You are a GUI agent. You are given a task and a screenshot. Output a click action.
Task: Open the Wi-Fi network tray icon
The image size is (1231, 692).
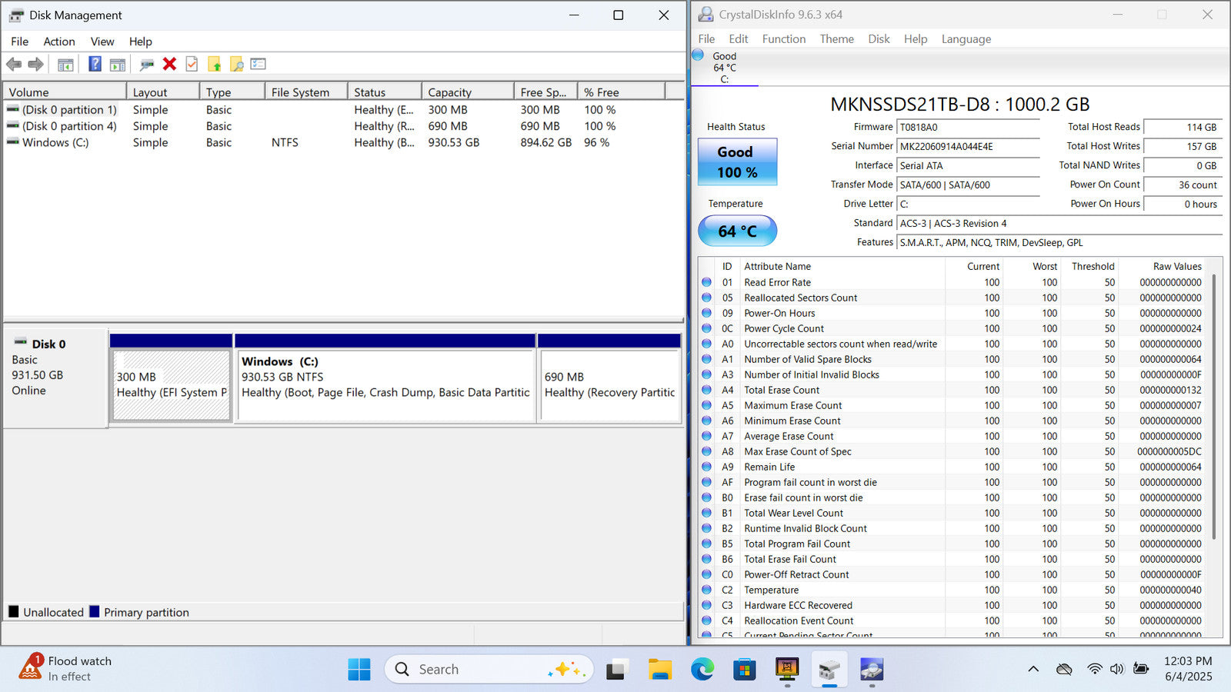click(x=1094, y=669)
